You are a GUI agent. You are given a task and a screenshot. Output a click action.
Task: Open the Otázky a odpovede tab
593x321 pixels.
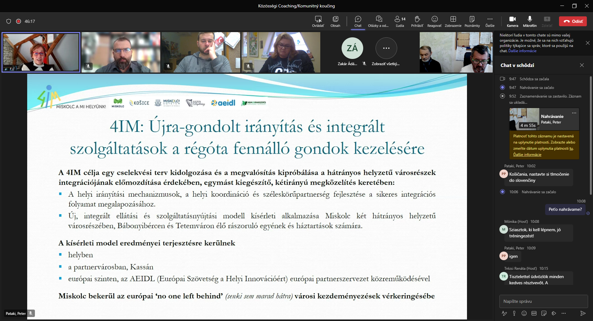[x=378, y=21]
